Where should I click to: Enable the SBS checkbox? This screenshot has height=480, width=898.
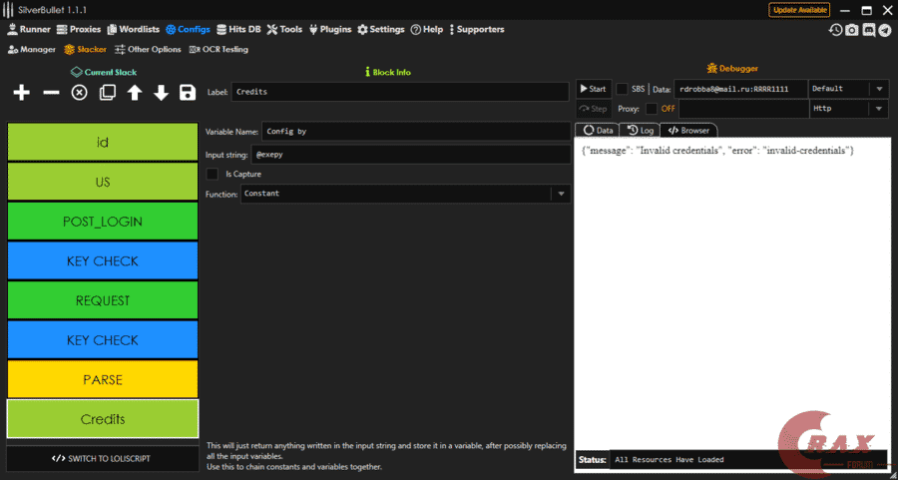622,89
